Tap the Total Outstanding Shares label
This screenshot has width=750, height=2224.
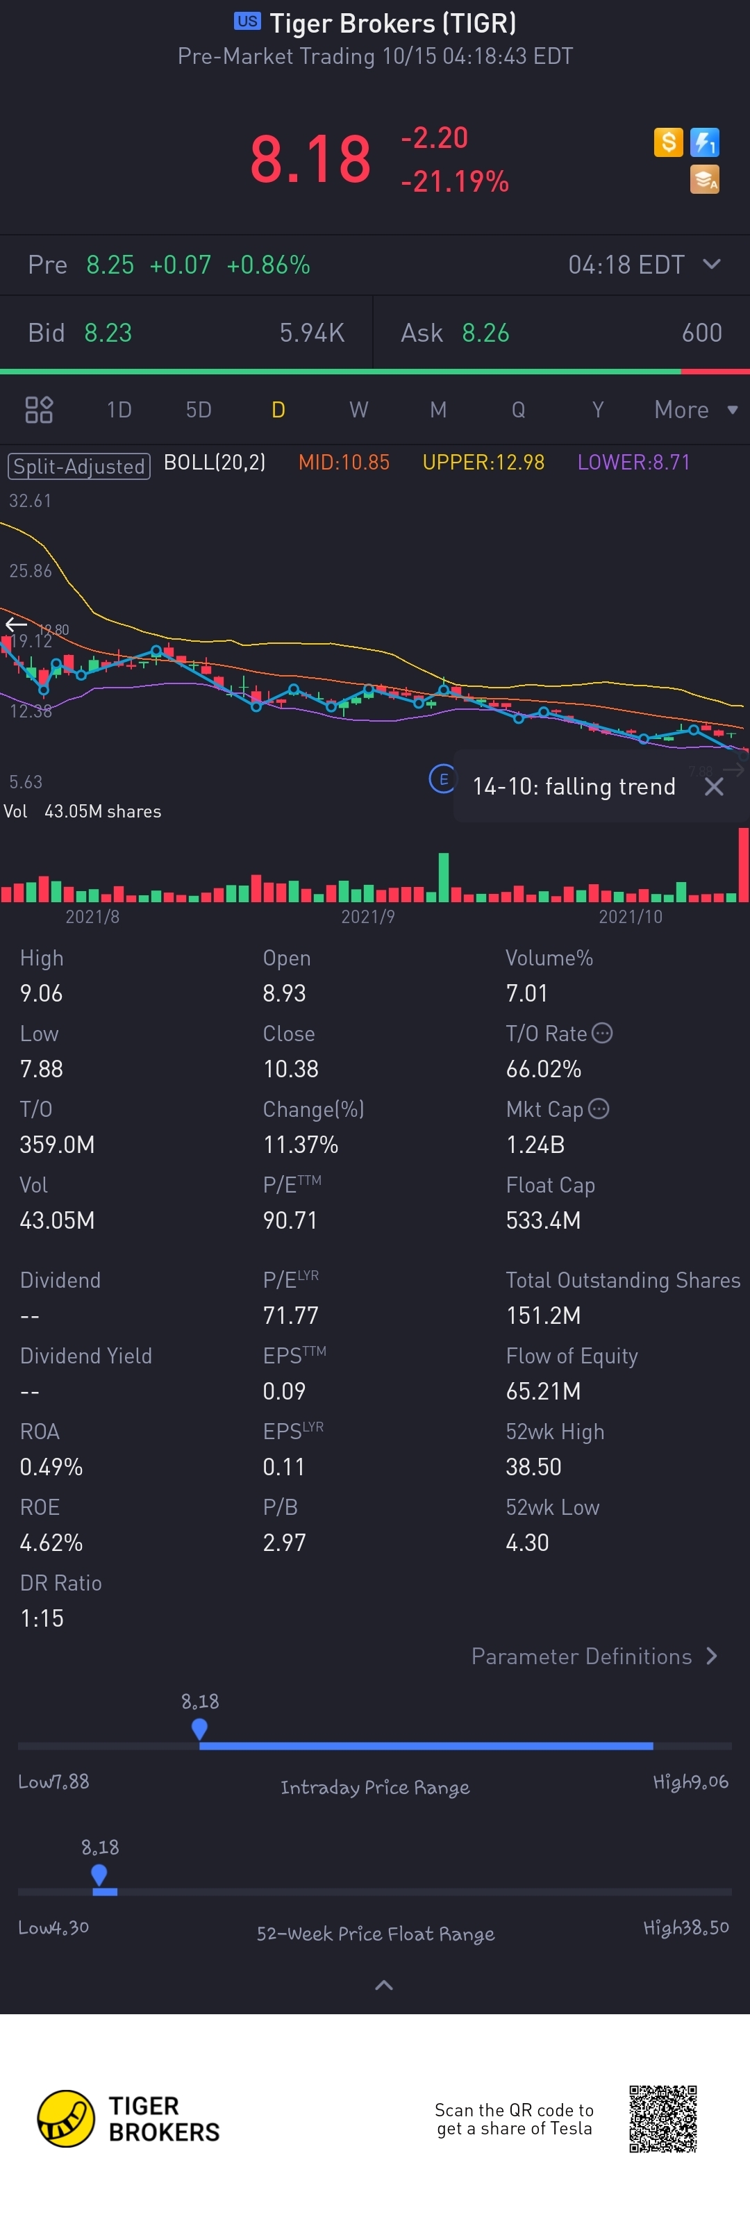click(623, 1279)
